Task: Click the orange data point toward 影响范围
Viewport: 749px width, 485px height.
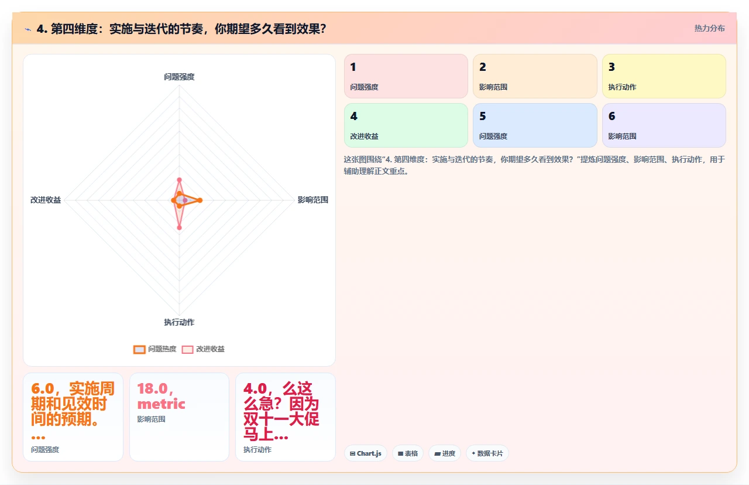Action: 200,200
